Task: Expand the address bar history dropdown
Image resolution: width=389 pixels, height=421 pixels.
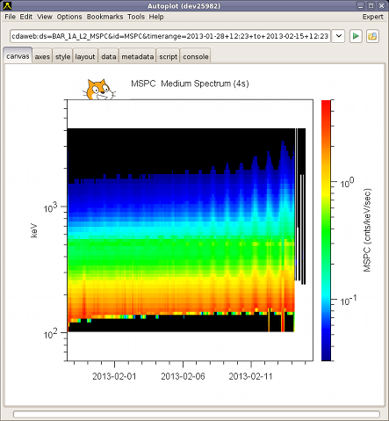Action: tap(339, 36)
